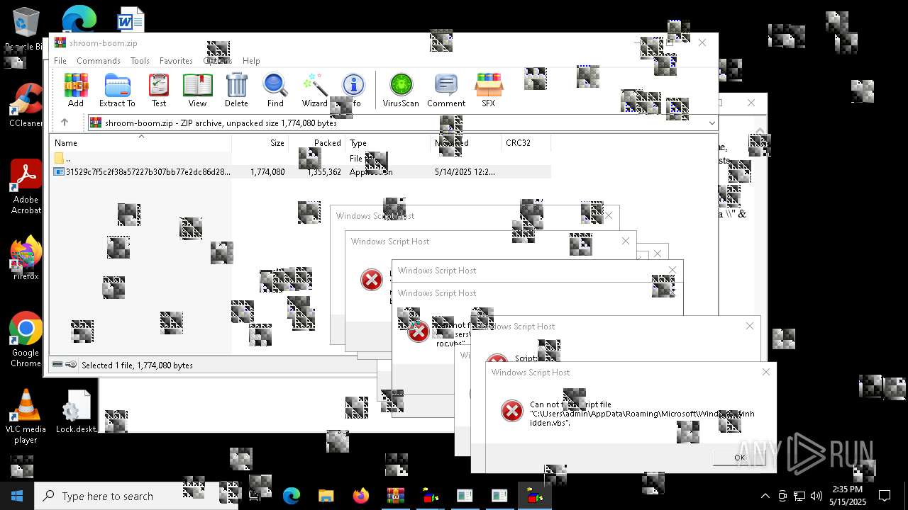Click the VirusScan bug icon
Image resolution: width=908 pixels, height=510 pixels.
coord(401,90)
